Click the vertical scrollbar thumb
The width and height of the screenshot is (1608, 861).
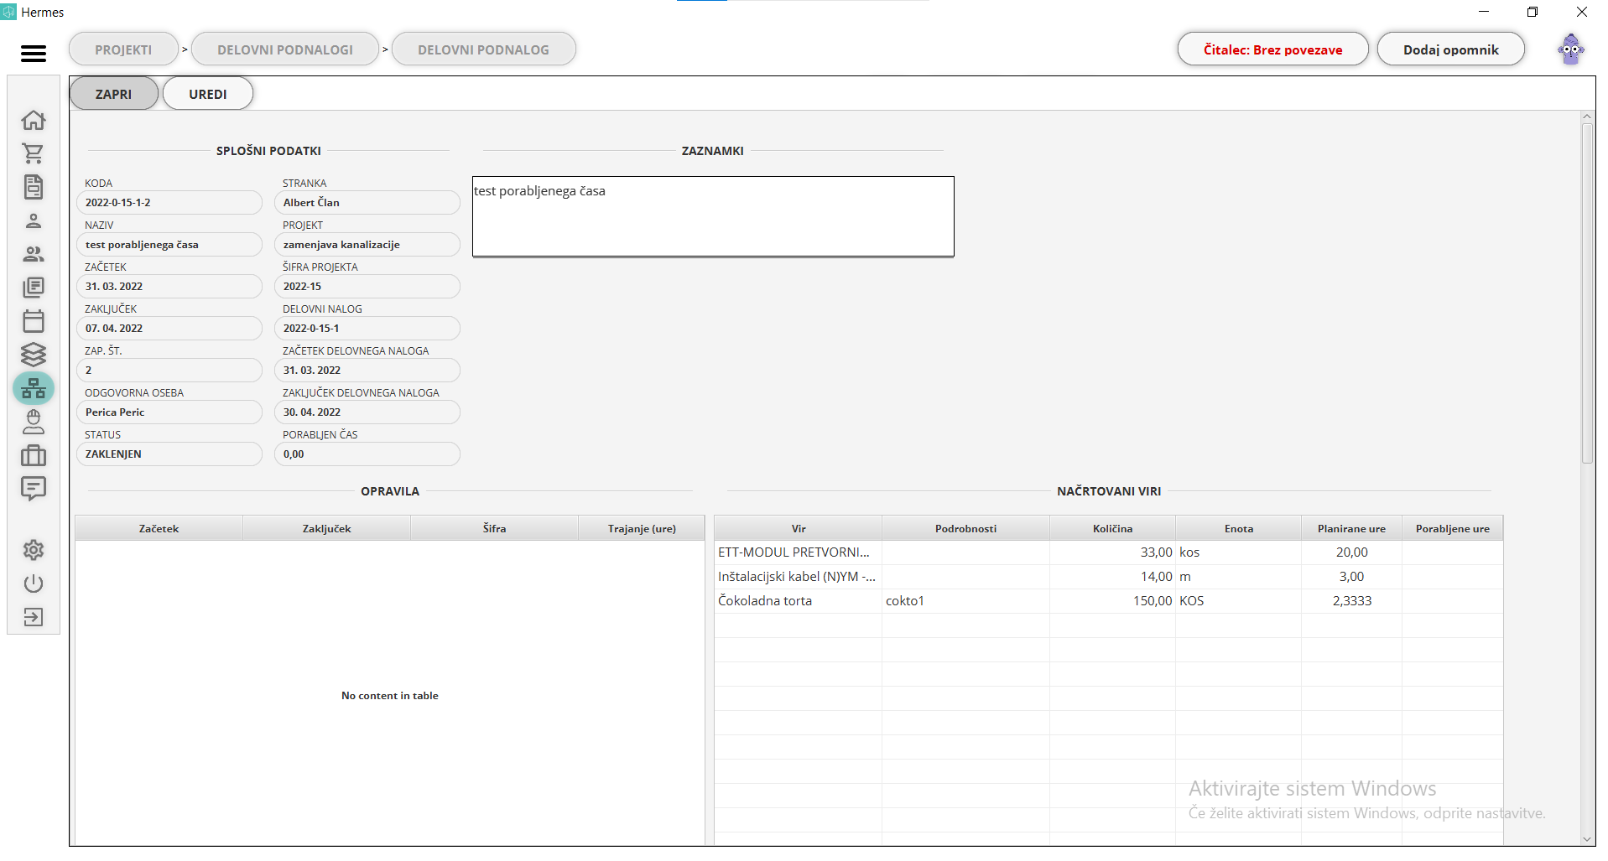pyautogui.click(x=1587, y=293)
